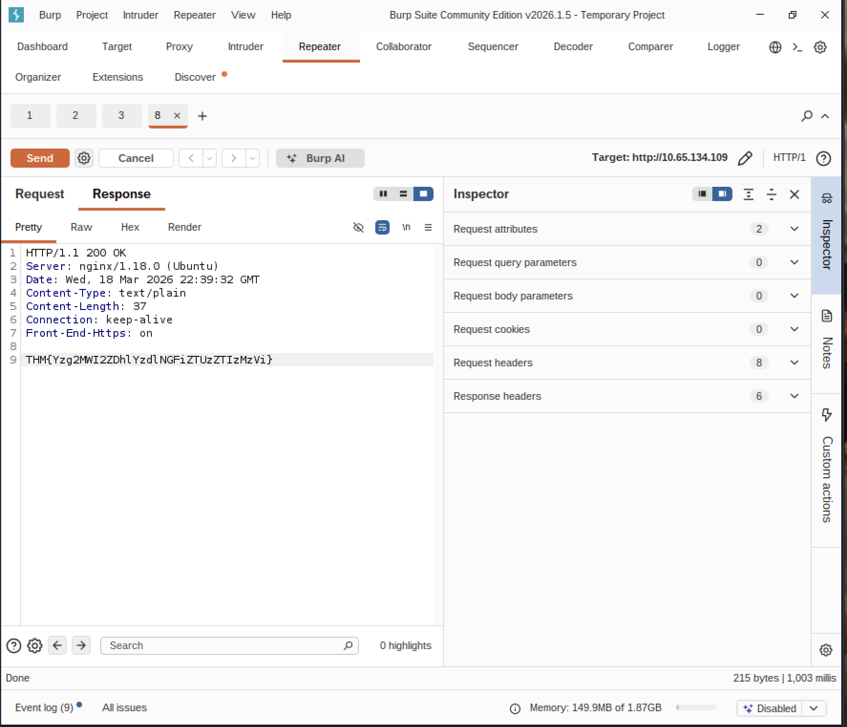Toggle show \n newline characters
Image resolution: width=847 pixels, height=727 pixels.
406,227
